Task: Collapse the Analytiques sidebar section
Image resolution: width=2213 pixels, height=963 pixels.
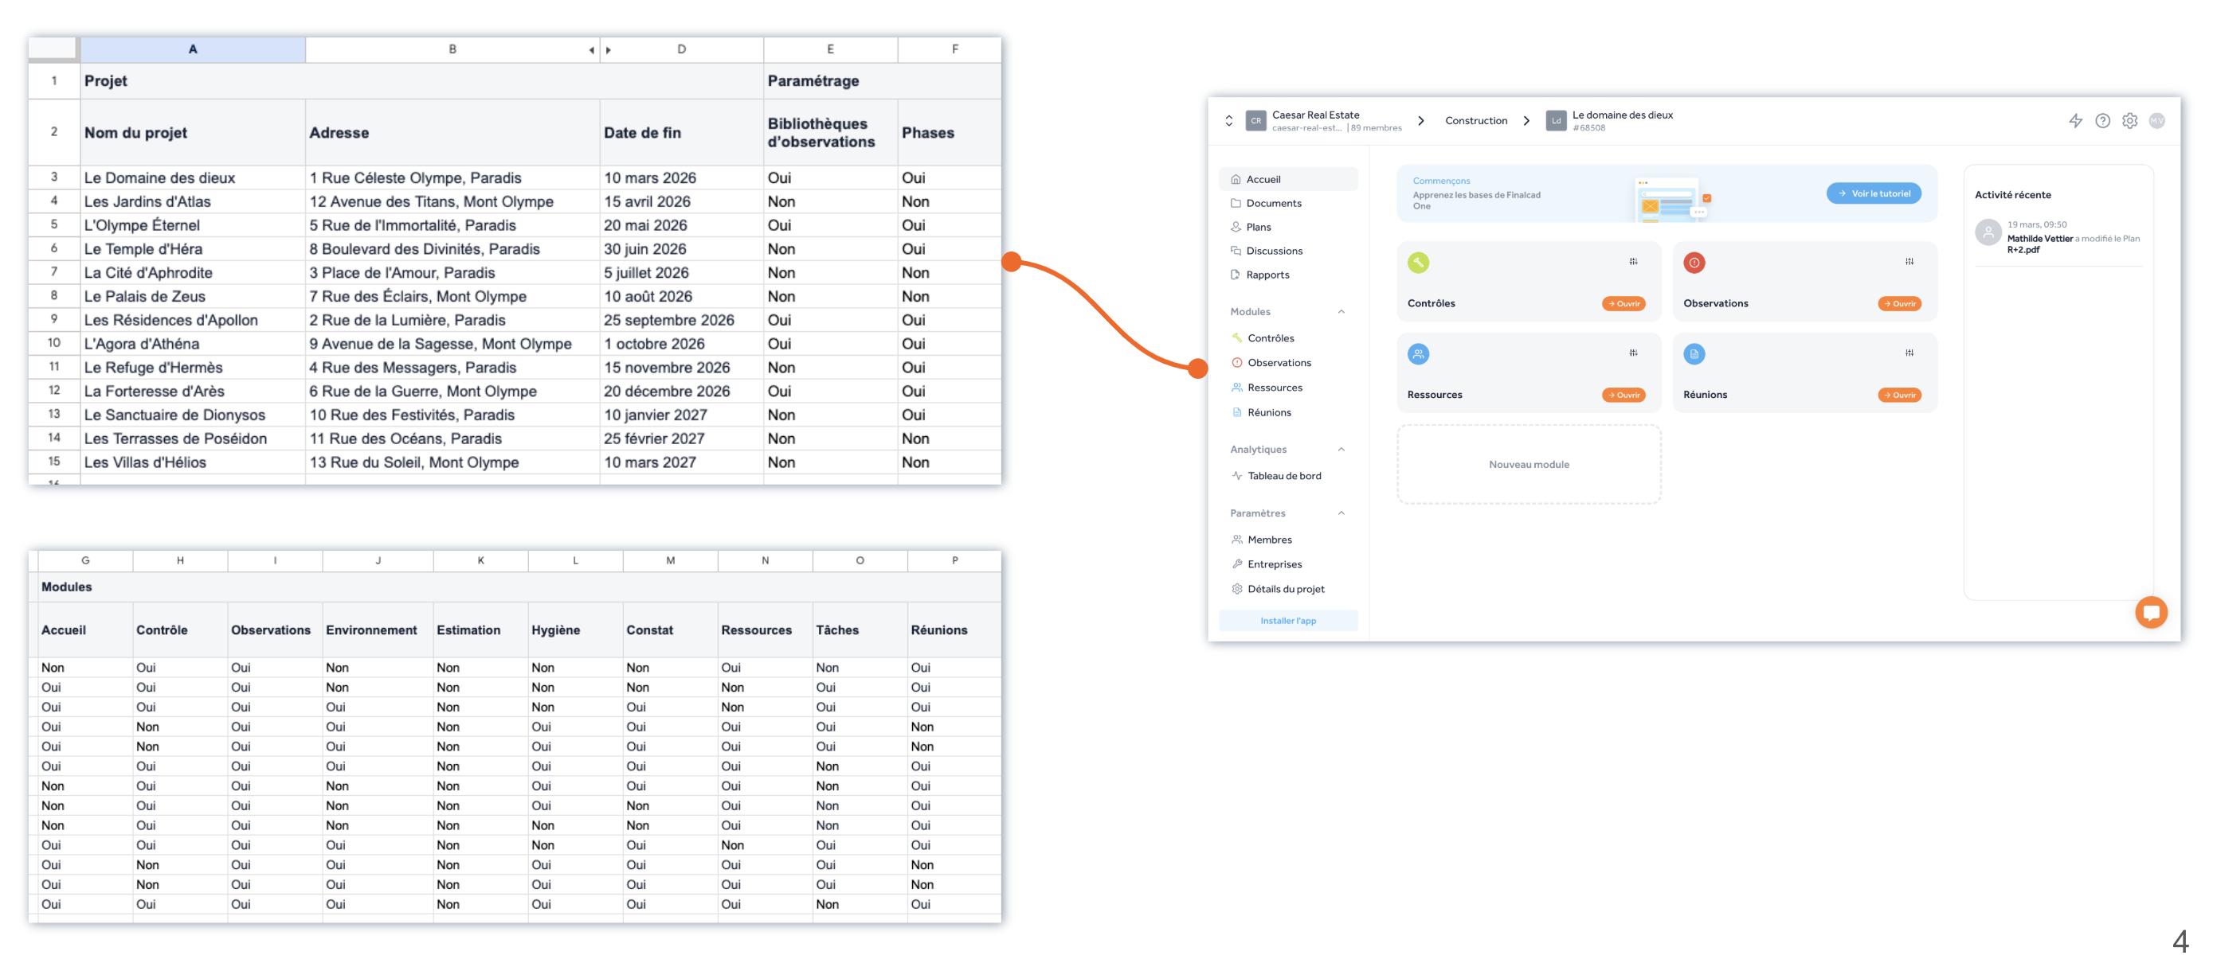Action: point(1341,450)
